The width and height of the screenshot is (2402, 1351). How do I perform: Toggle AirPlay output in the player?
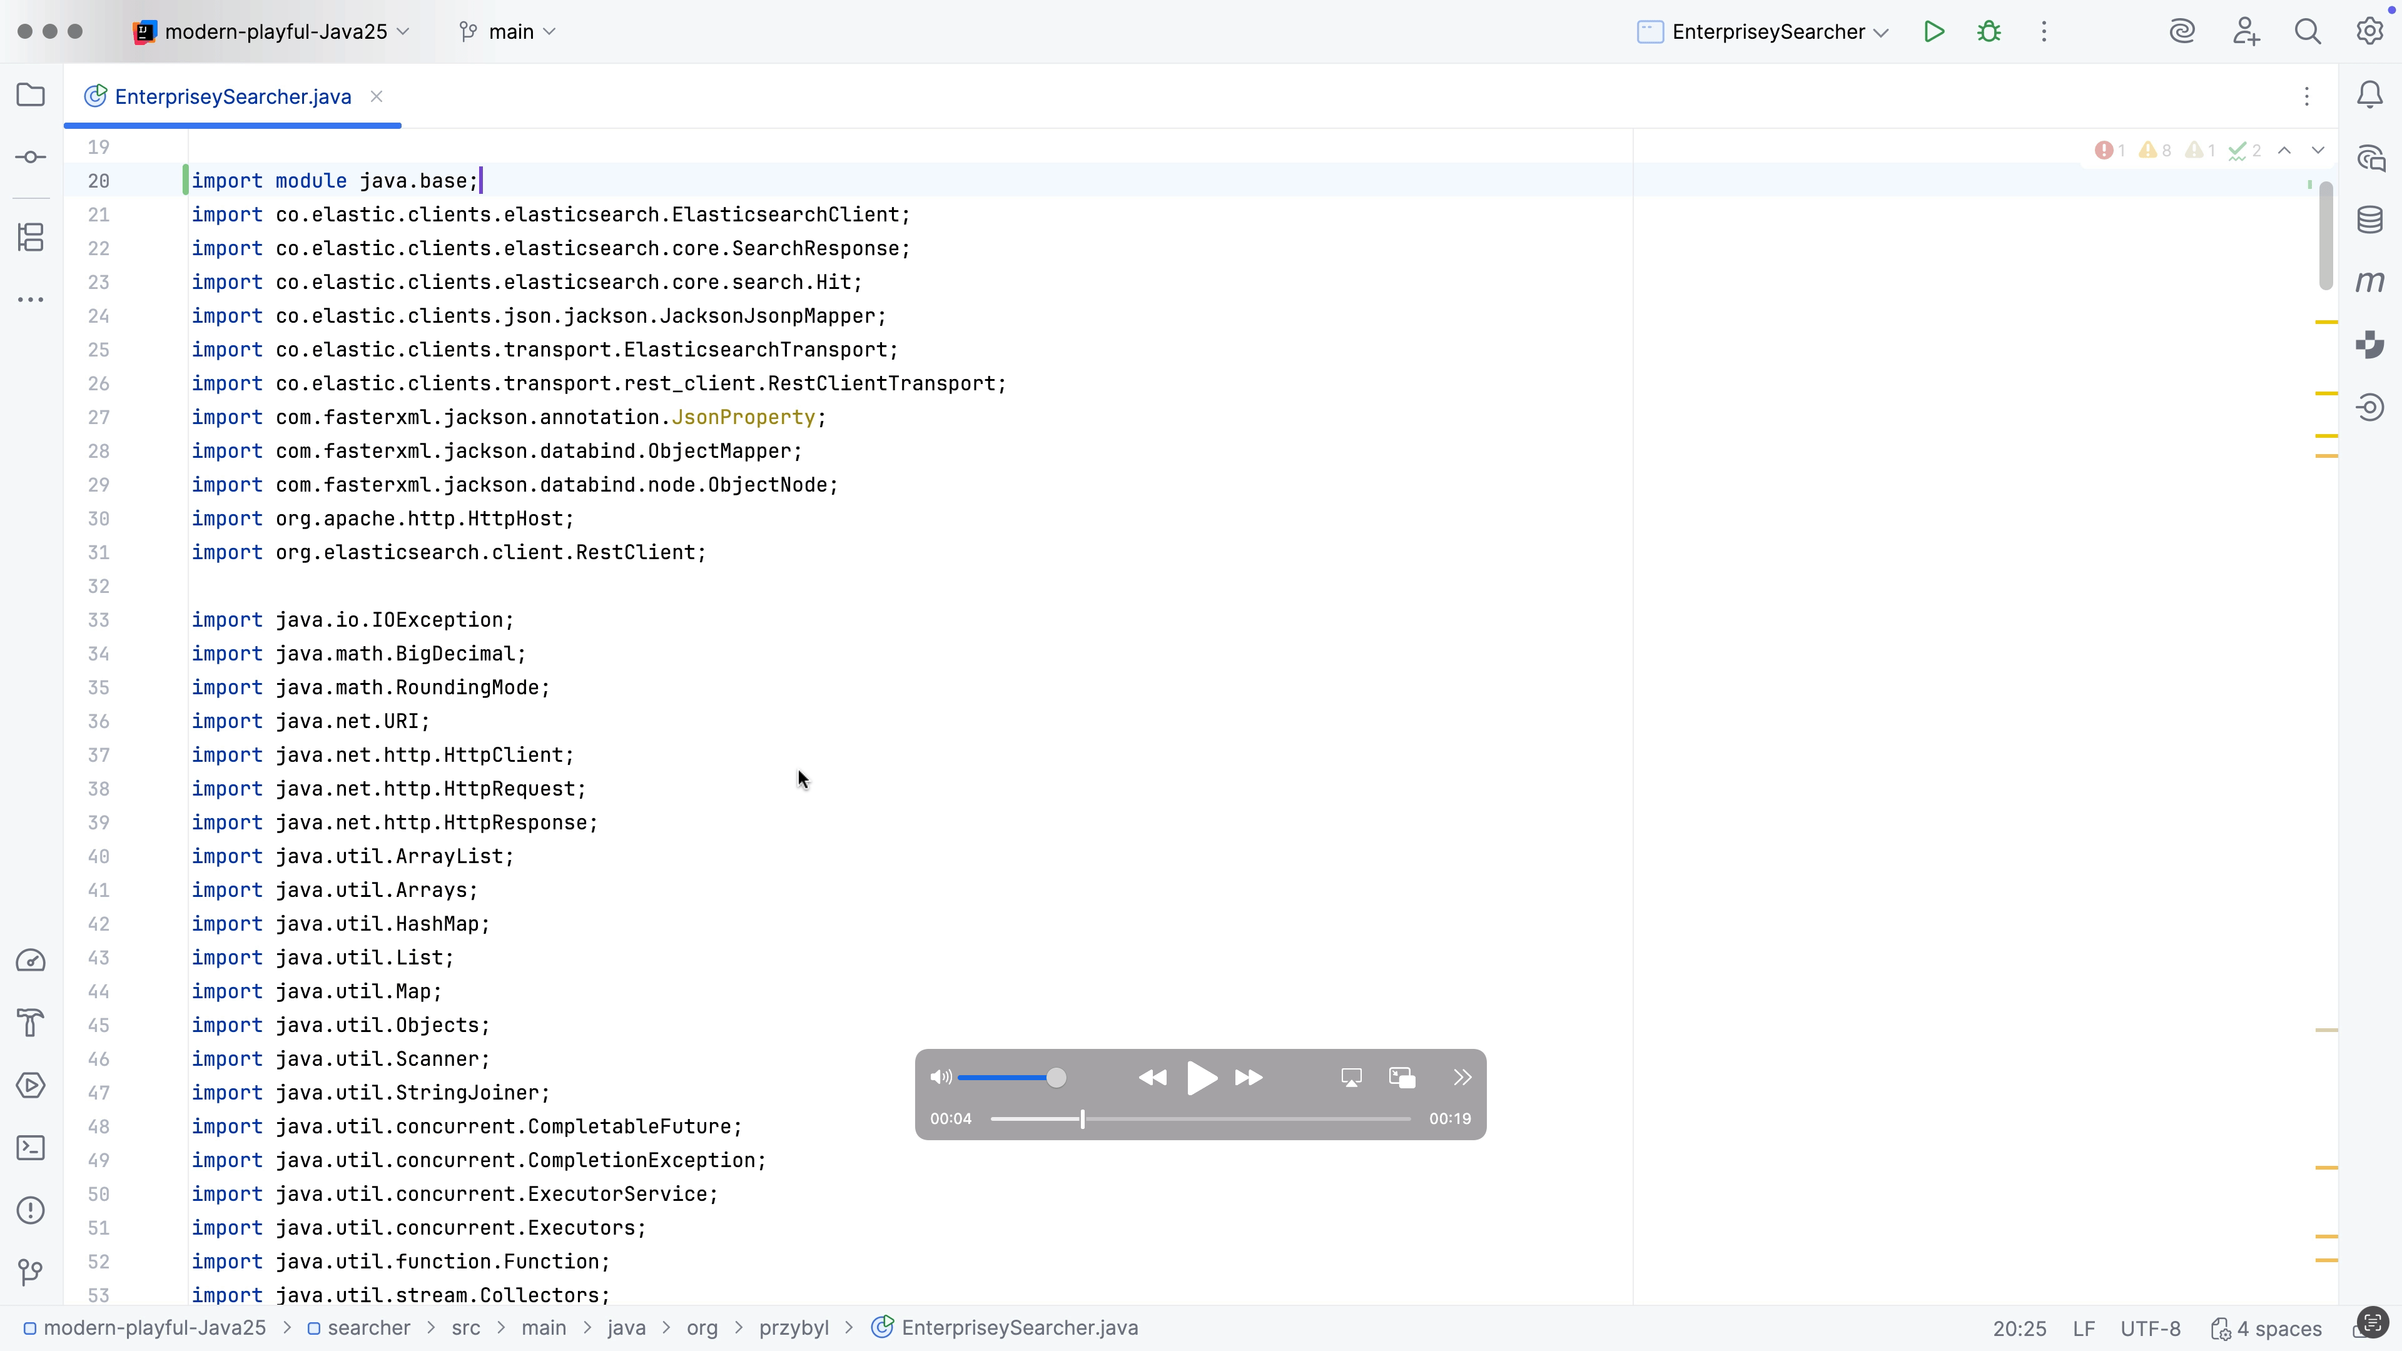tap(1351, 1077)
